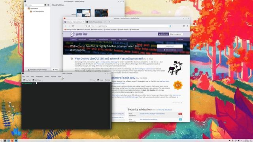
Task: Open Konsole Settings menu
Action: coord(53,76)
